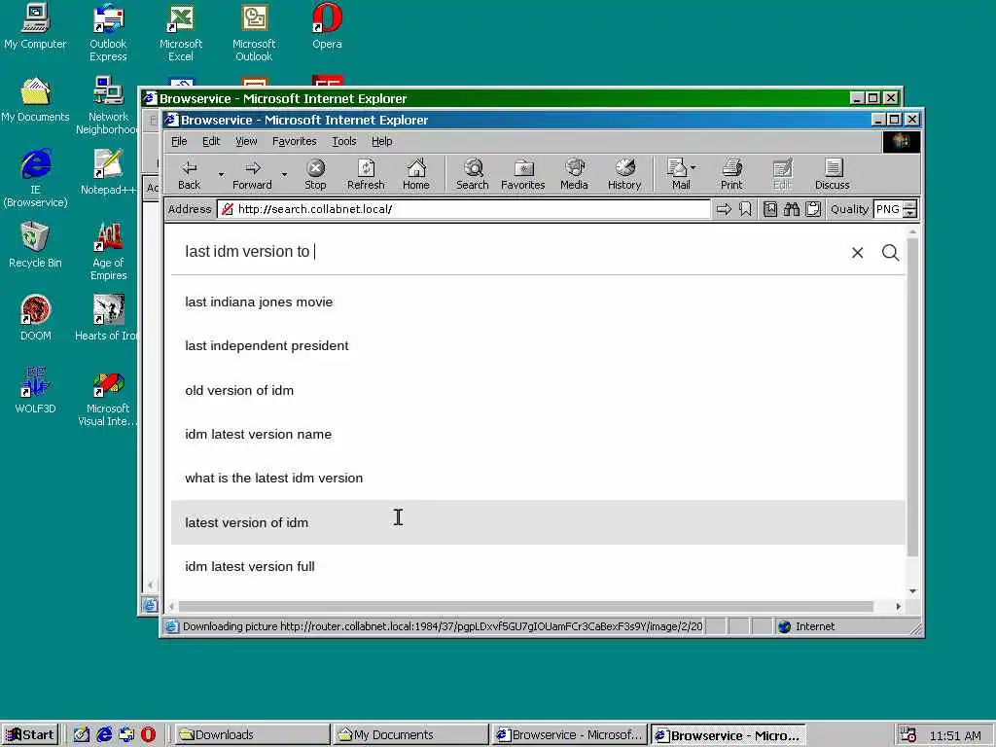Select the Recycle Bin desktop icon
The height and width of the screenshot is (747, 996).
coord(35,245)
